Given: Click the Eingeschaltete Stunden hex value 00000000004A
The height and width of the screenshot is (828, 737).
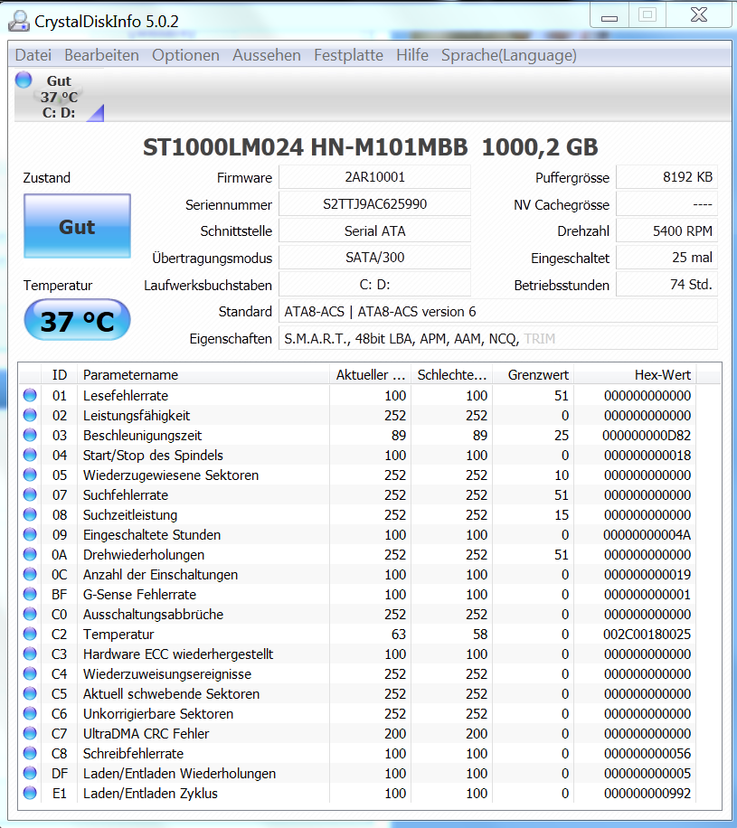Looking at the screenshot, I should (647, 535).
